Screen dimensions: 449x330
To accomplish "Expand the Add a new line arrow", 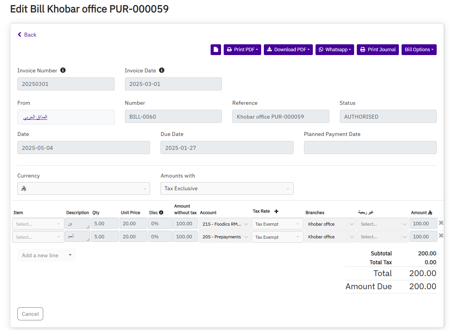I will pyautogui.click(x=70, y=255).
